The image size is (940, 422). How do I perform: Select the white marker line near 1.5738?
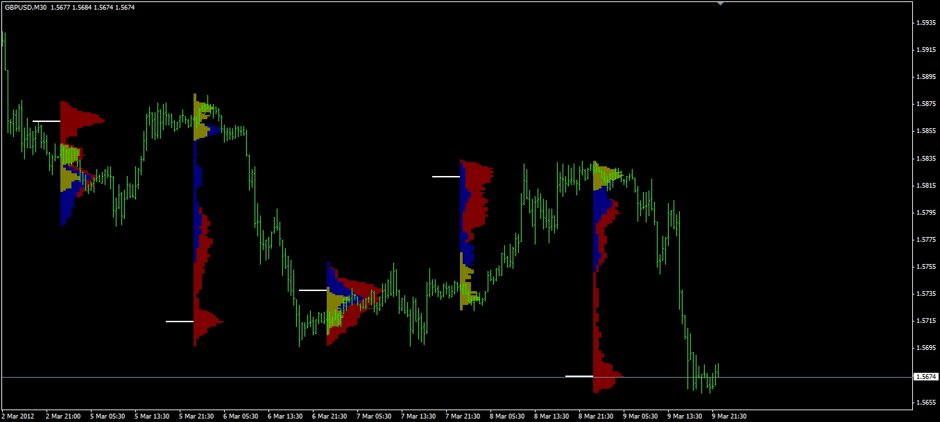[x=313, y=290]
